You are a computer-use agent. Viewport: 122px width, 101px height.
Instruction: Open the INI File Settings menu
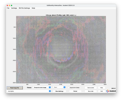pos(24,8)
